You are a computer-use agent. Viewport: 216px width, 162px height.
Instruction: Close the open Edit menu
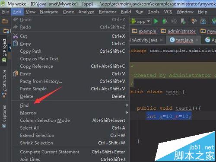(17, 12)
